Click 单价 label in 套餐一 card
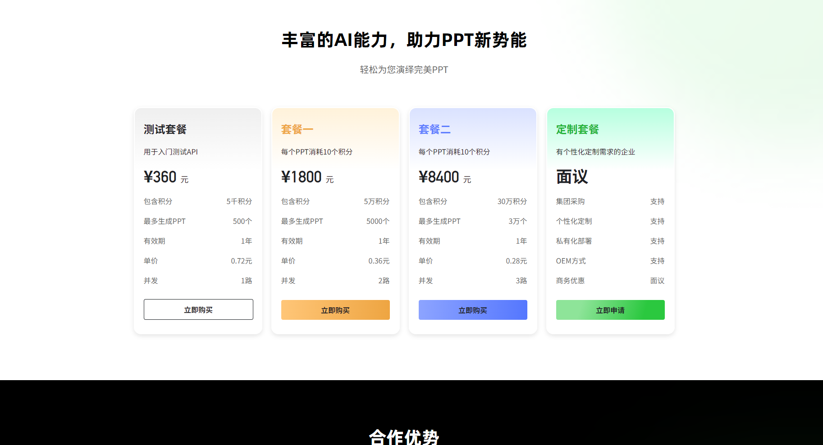823x445 pixels. (288, 261)
